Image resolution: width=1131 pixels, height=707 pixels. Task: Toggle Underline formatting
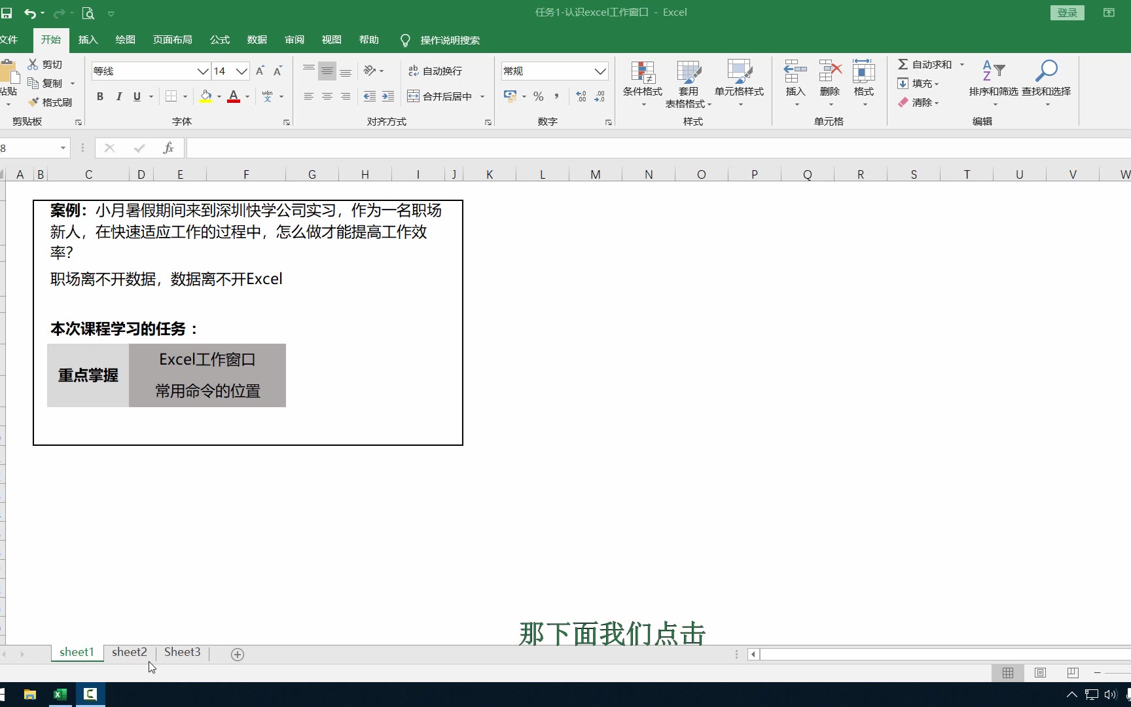pos(137,96)
